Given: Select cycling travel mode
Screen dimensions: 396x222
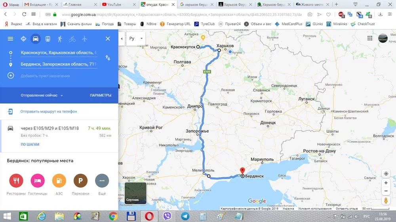Looking at the screenshot, I should pos(72,39).
